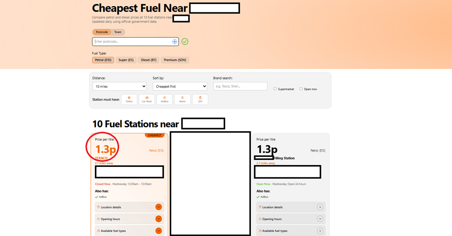Select the Water facility filter
This screenshot has height=236, width=452.
click(182, 99)
